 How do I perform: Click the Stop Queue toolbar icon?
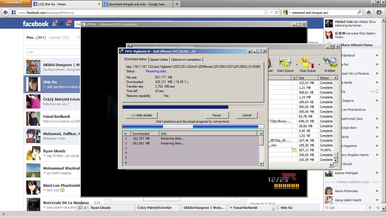click(307, 62)
